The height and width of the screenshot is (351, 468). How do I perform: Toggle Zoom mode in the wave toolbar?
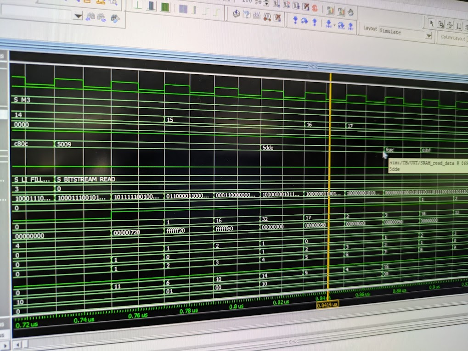pyautogui.click(x=441, y=24)
